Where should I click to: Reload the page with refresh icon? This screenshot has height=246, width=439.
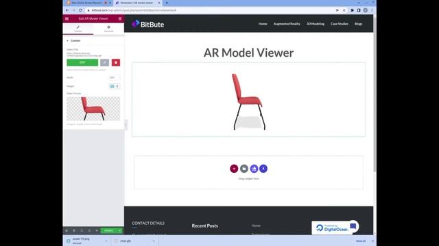(x=80, y=10)
